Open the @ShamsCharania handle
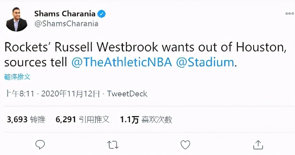Screen dimensions: 295x155 tap(66, 24)
